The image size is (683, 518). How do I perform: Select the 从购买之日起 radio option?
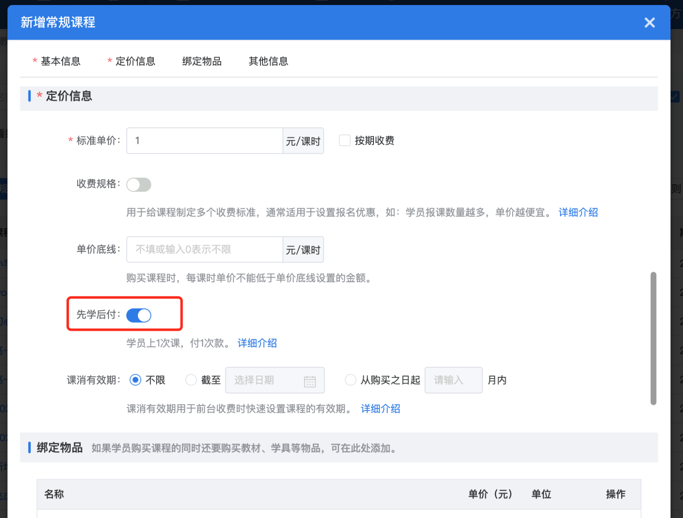point(350,380)
